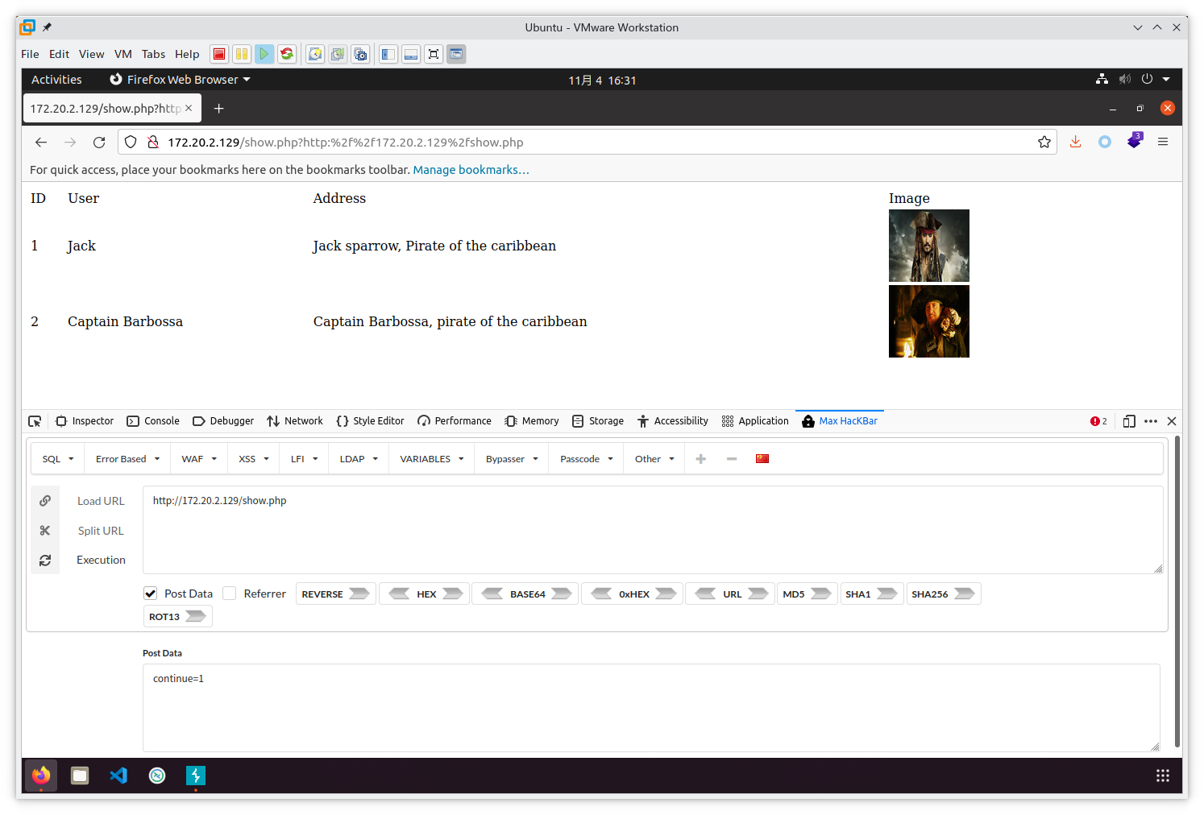Image resolution: width=1204 pixels, height=815 pixels.
Task: Enable the Referrer checkbox
Action: 230,594
